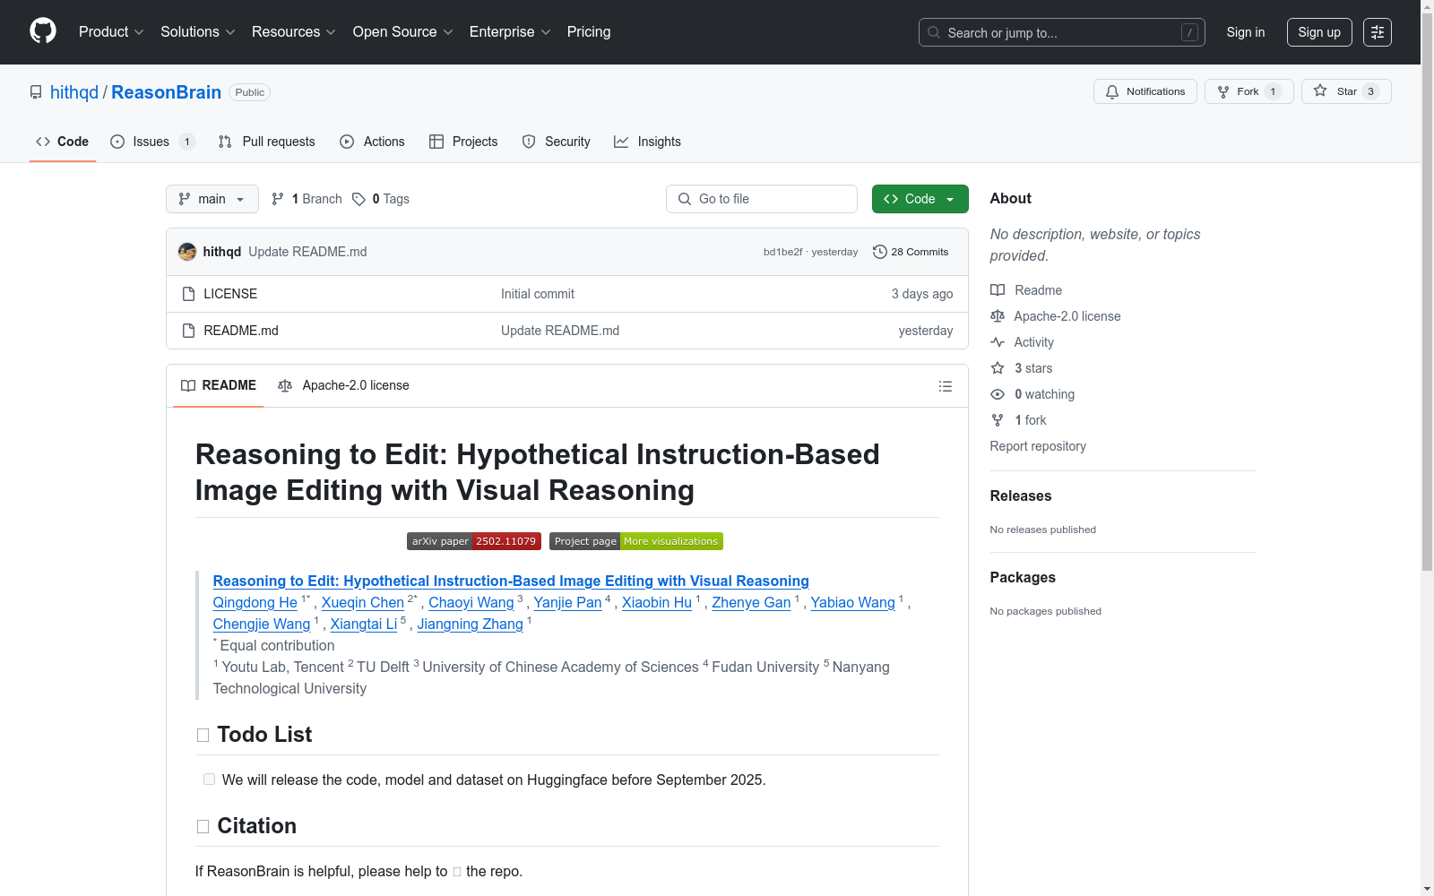The height and width of the screenshot is (896, 1434).
Task: Select the Code repository tab
Action: pos(63,142)
